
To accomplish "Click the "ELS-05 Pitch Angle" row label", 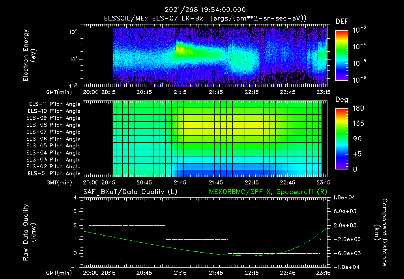I will pos(53,146).
